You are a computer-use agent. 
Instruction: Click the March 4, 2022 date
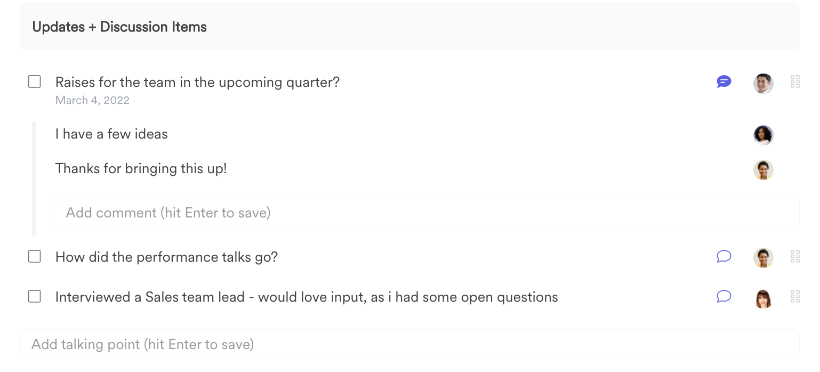(92, 100)
